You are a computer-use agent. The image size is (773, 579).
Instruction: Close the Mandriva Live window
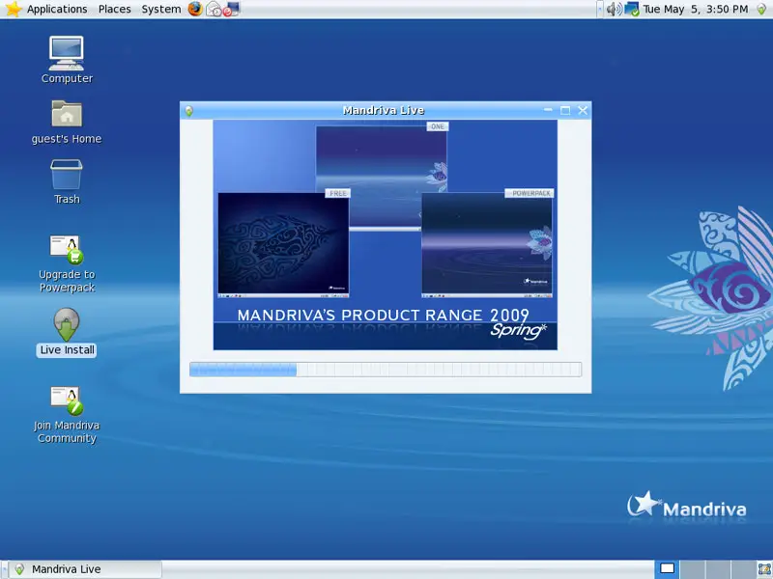pyautogui.click(x=583, y=110)
